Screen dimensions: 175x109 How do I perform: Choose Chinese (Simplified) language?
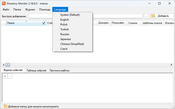click(72, 44)
